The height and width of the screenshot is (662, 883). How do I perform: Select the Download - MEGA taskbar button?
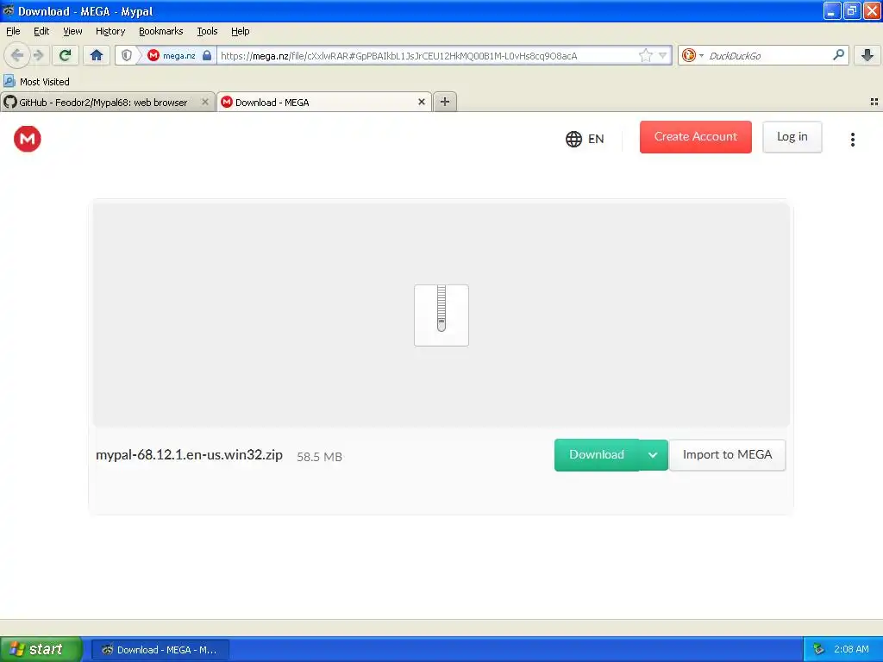pyautogui.click(x=160, y=650)
